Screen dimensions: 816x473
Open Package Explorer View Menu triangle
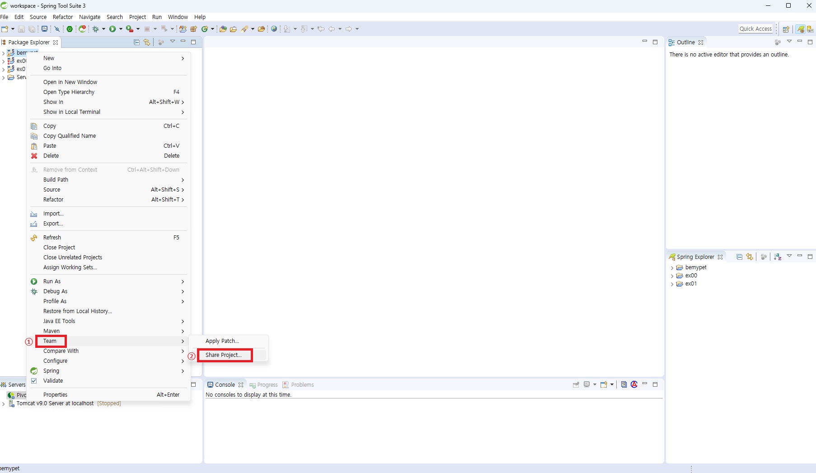click(172, 42)
